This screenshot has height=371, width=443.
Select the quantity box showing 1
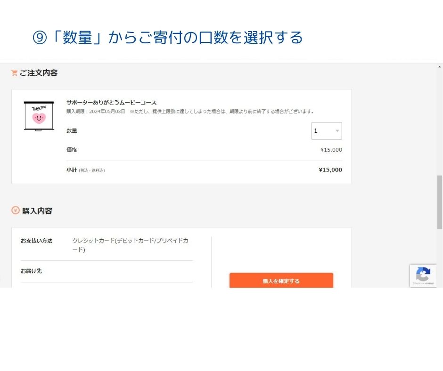click(x=327, y=131)
